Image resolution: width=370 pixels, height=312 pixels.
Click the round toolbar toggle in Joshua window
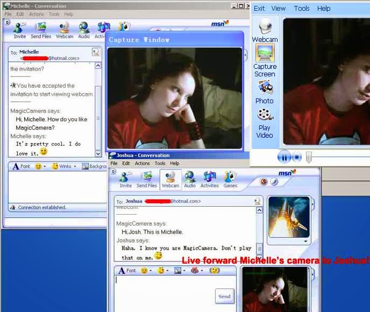tap(113, 172)
